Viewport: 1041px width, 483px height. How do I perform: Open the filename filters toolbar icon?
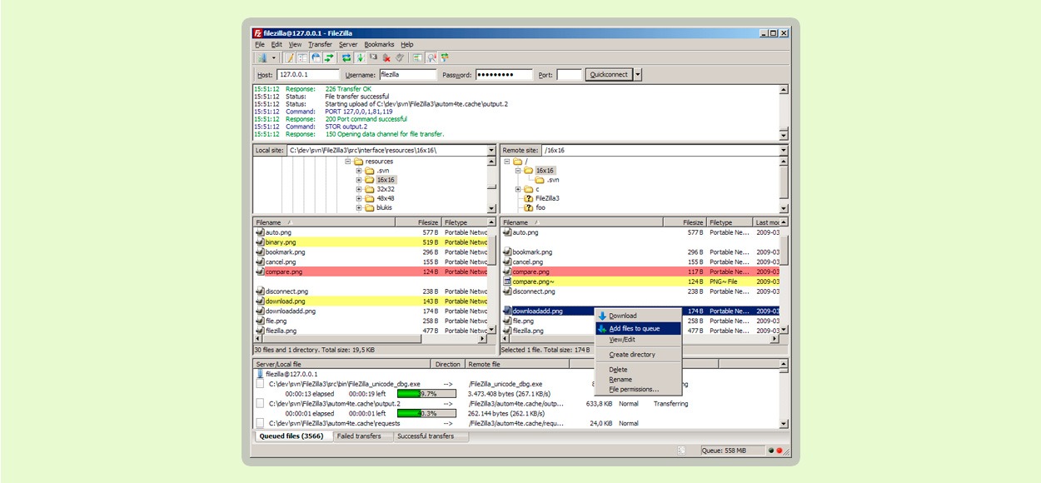[418, 58]
